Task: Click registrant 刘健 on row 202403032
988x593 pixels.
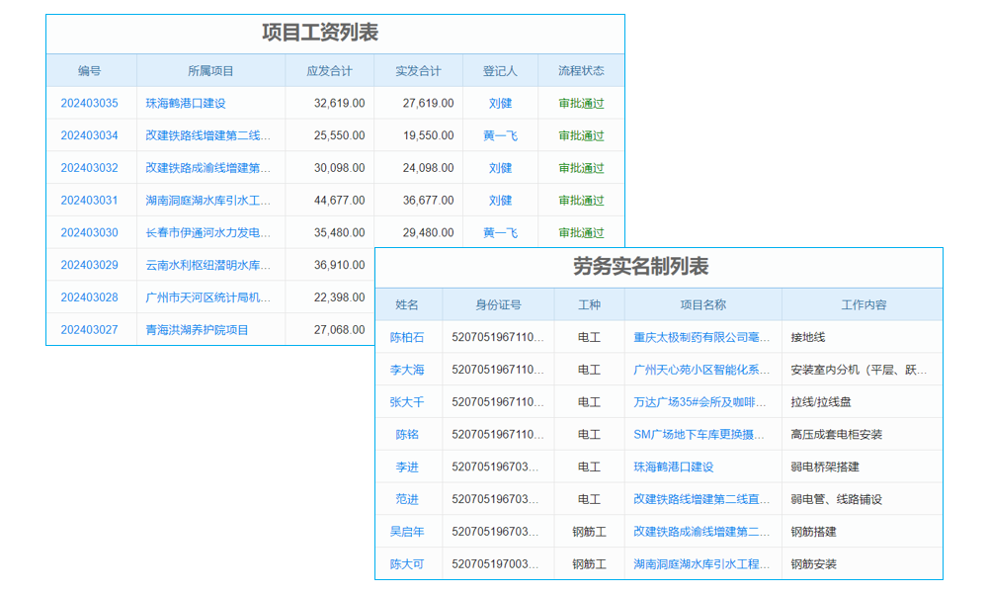Action: pos(500,167)
